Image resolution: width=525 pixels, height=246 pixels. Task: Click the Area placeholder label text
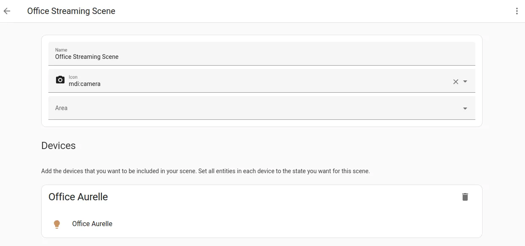(61, 108)
